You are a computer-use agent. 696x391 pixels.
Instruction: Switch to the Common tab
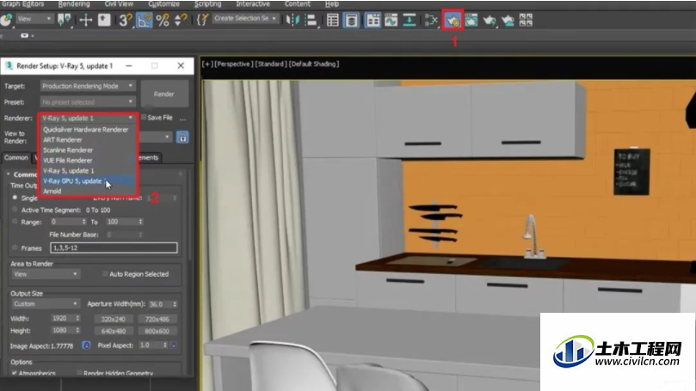(x=16, y=157)
